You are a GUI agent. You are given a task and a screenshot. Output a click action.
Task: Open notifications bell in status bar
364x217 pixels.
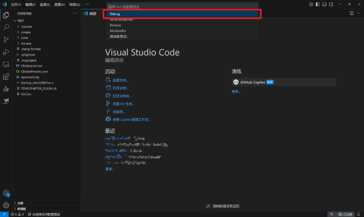(359, 214)
